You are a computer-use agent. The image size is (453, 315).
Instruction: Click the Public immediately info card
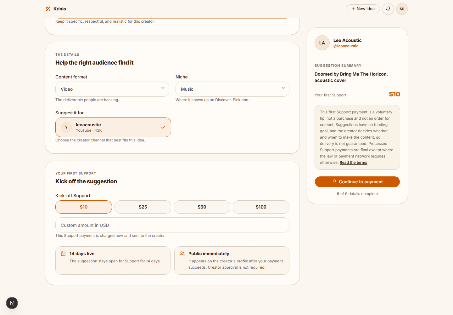pyautogui.click(x=232, y=261)
